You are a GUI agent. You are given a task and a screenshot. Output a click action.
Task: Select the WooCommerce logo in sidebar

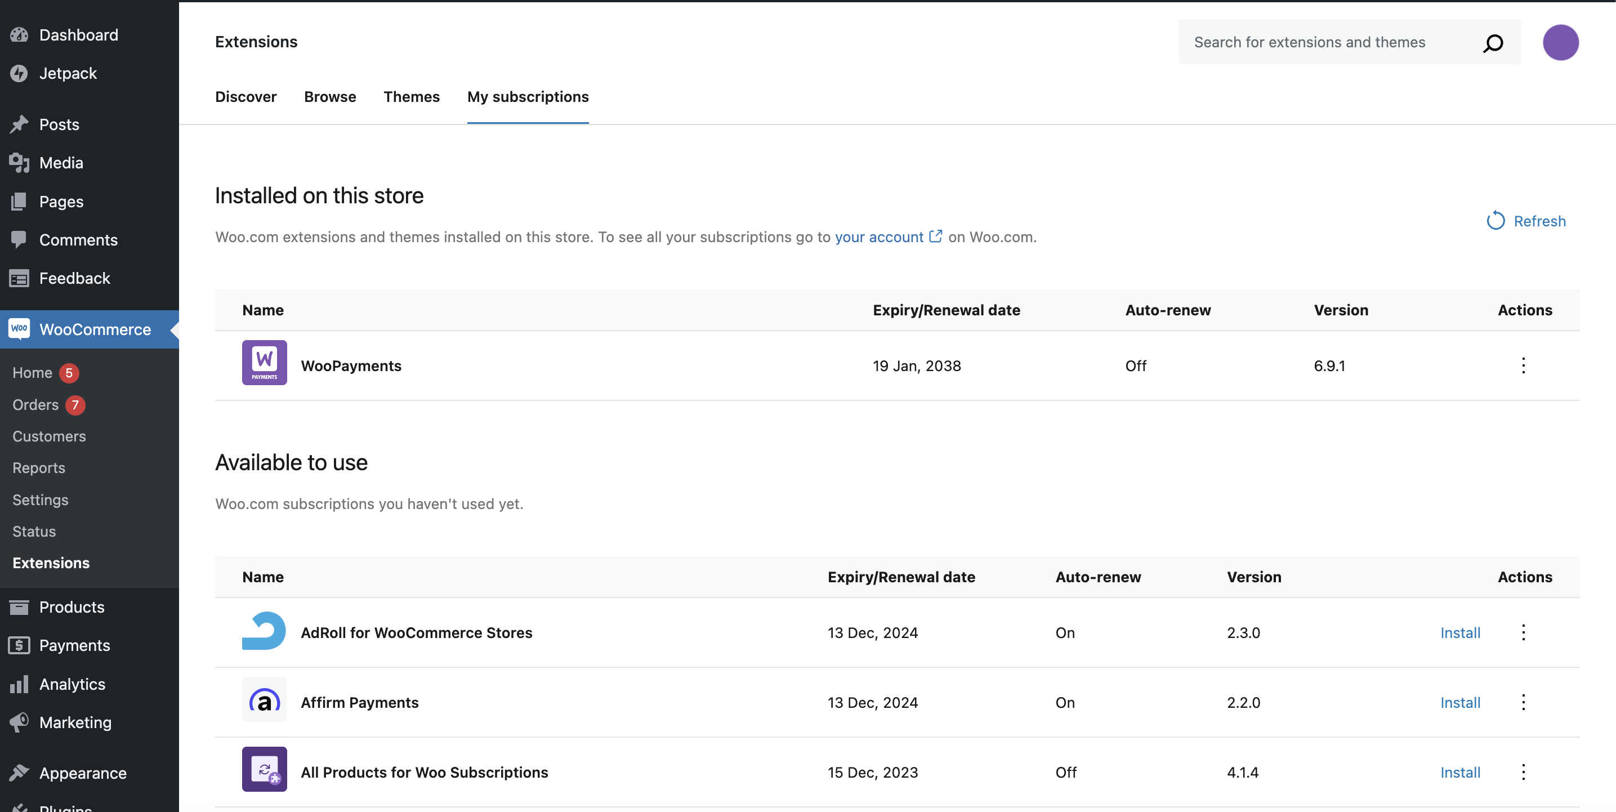tap(19, 329)
